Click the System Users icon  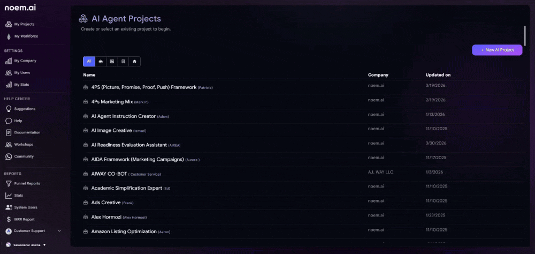click(x=9, y=207)
